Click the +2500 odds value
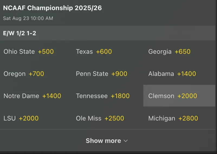Image resolution: width=217 pixels, height=154 pixels. point(114,118)
